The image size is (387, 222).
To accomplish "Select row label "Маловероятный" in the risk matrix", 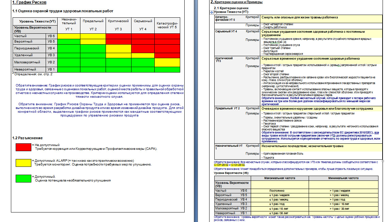I will pyautogui.click(x=27, y=62).
